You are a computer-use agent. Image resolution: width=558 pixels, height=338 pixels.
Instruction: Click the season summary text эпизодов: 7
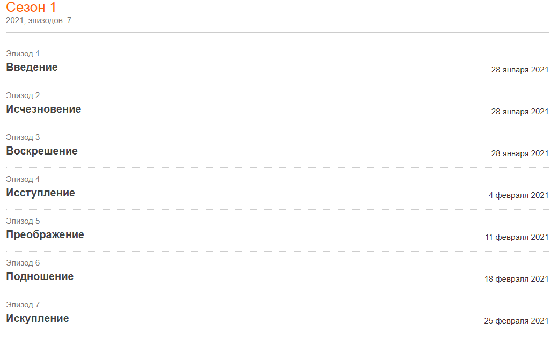50,20
